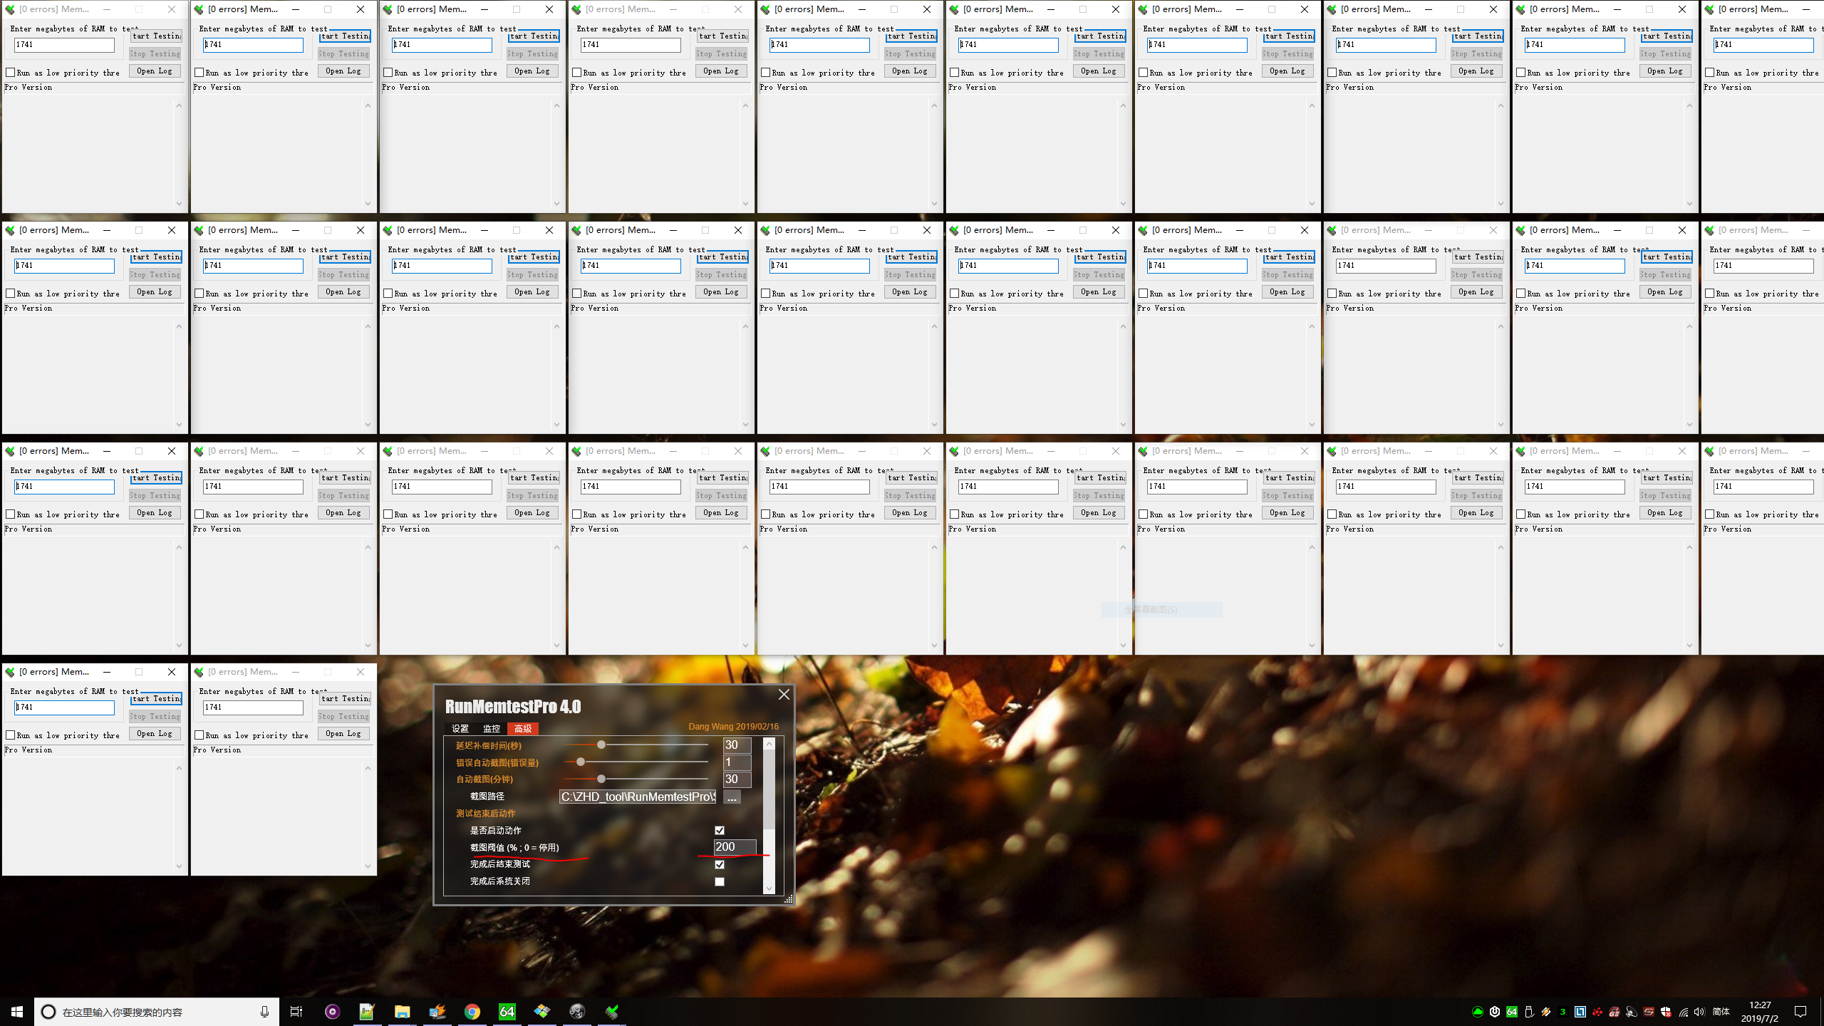Toggle the 完成后结束测试 checkbox
The height and width of the screenshot is (1026, 1824).
tap(720, 864)
